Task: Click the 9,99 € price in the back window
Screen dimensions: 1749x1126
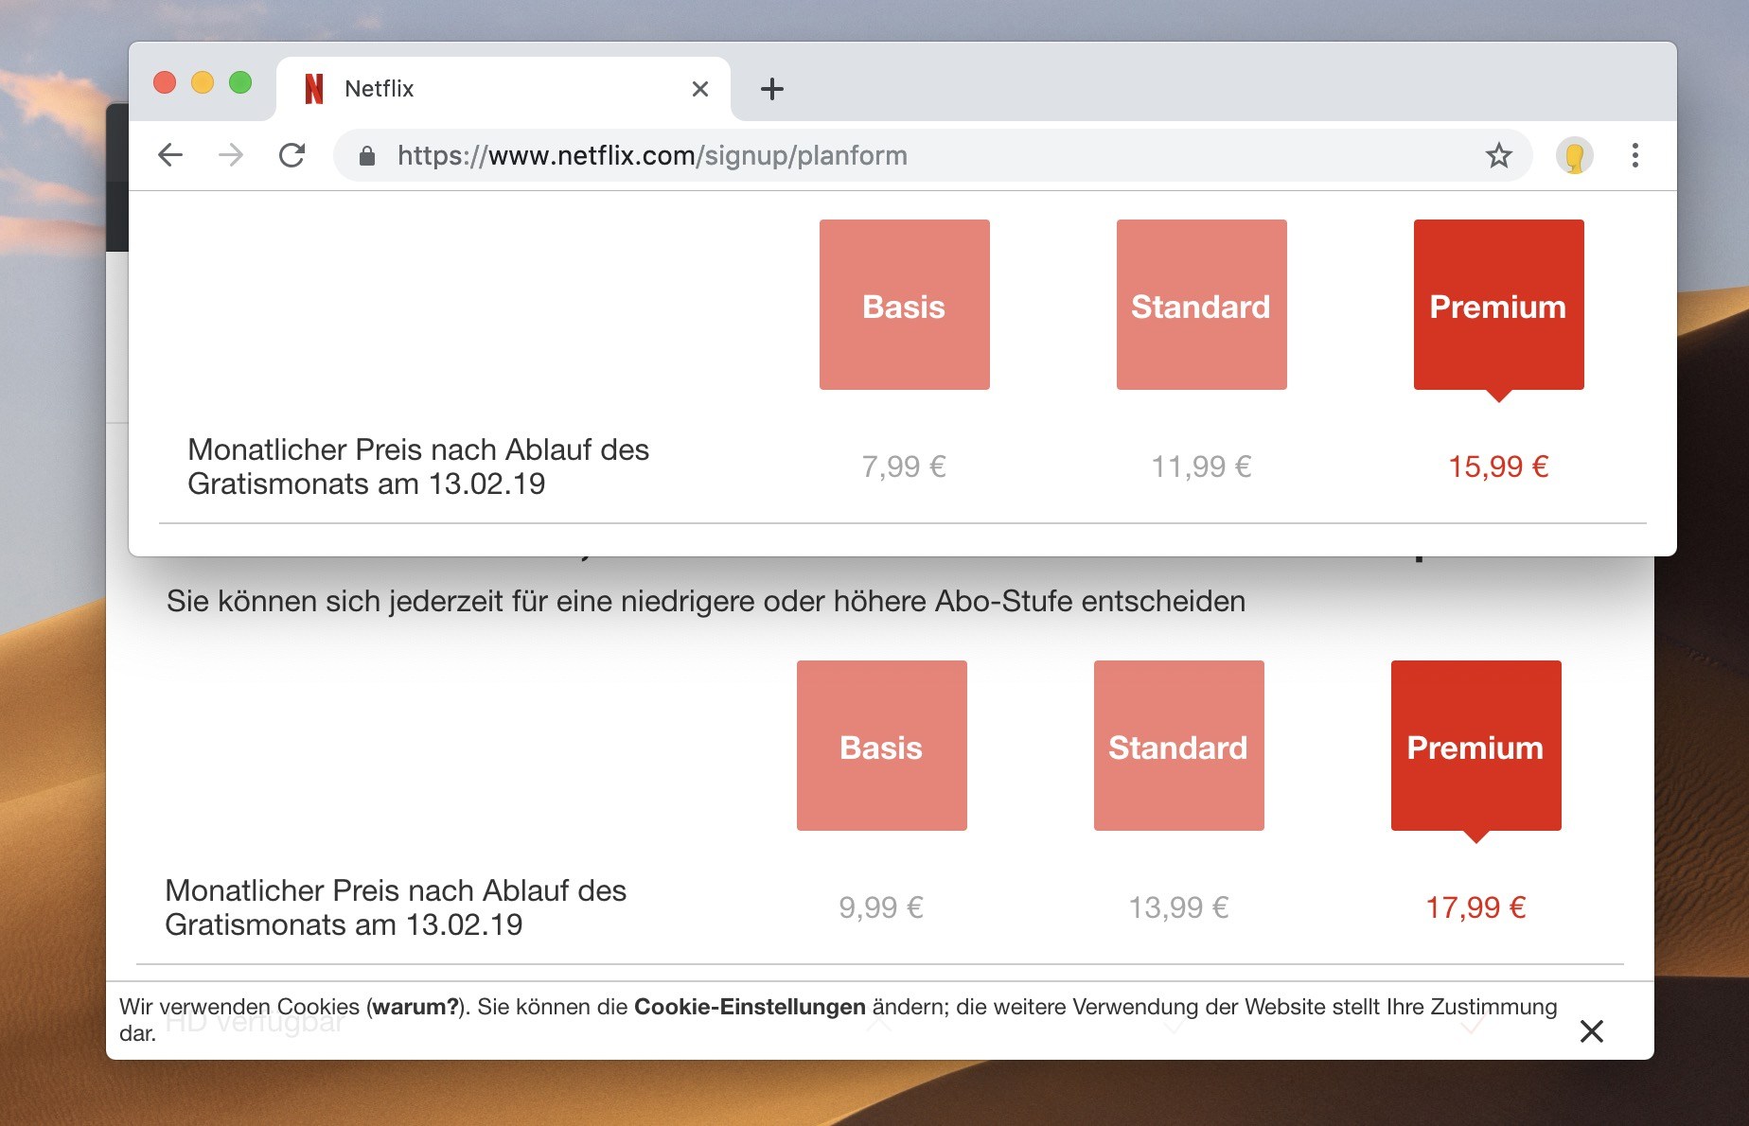Action: (881, 907)
